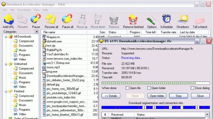The width and height of the screenshot is (213, 119).
Task: Select Programs under Unfinished
Action: click(24, 82)
